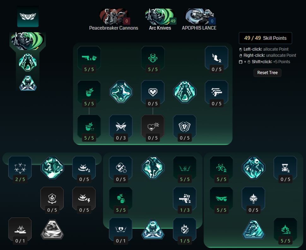The height and width of the screenshot is (250, 306).
Task: Allocate a point to the rapid-fire pistol skill
Action: (216, 92)
